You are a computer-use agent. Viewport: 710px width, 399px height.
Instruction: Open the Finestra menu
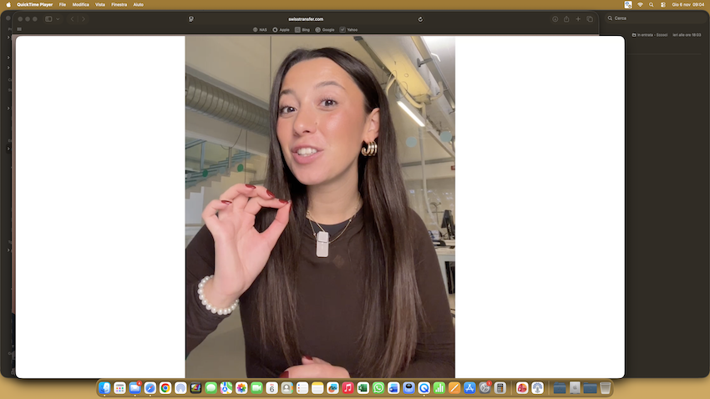click(x=119, y=4)
